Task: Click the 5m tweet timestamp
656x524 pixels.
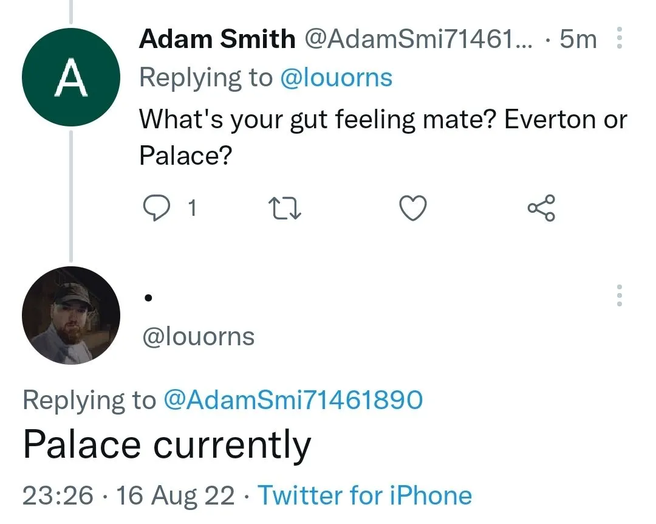Action: 578,40
